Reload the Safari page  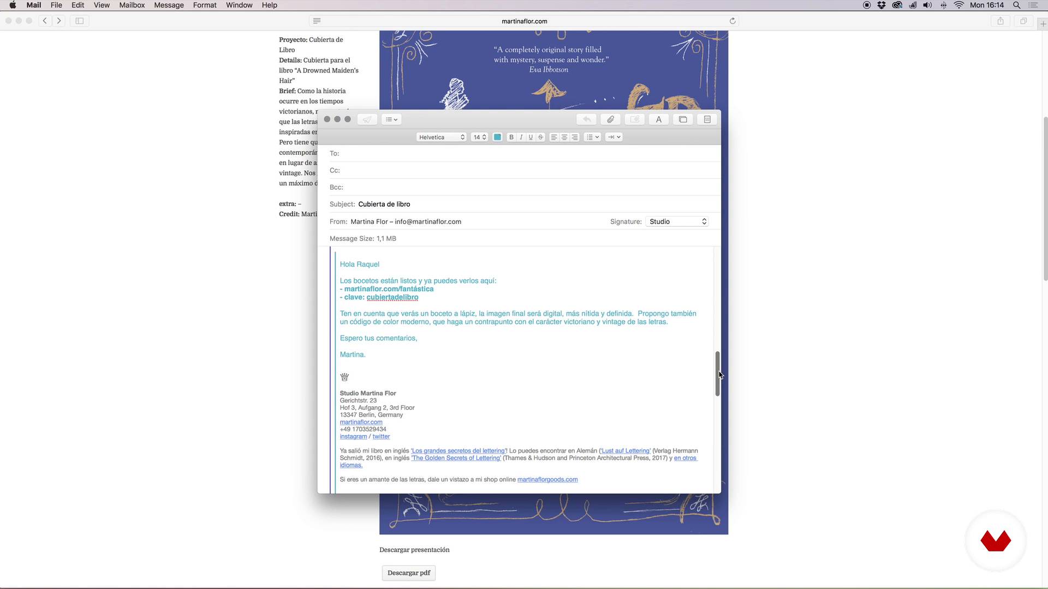733,21
